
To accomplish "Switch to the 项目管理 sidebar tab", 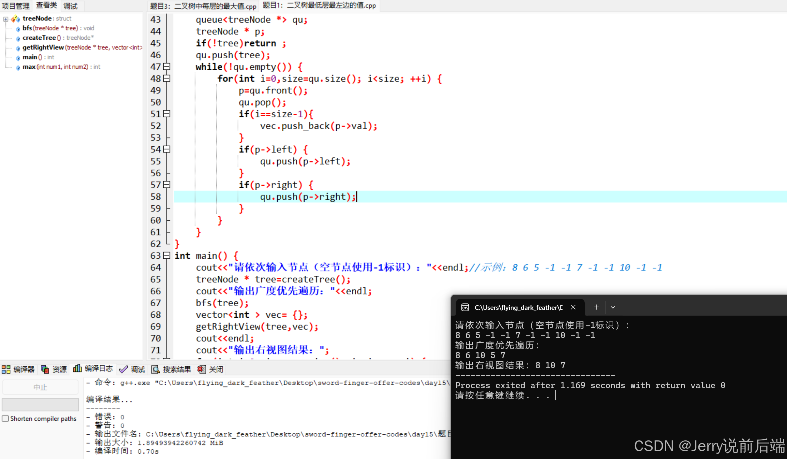I will pyautogui.click(x=16, y=6).
